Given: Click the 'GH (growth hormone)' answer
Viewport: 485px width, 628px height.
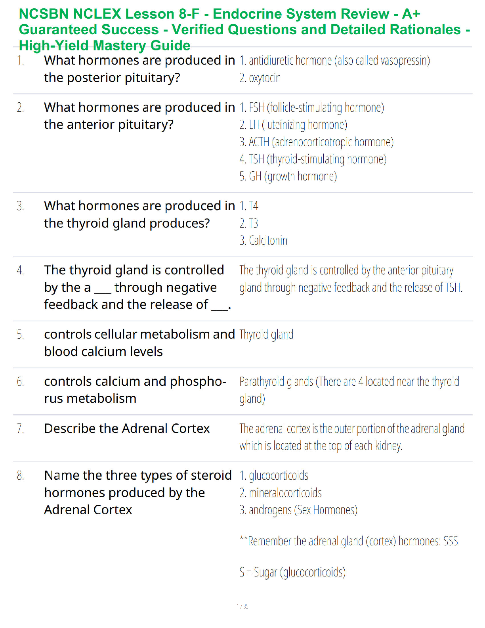Looking at the screenshot, I should click(x=288, y=176).
